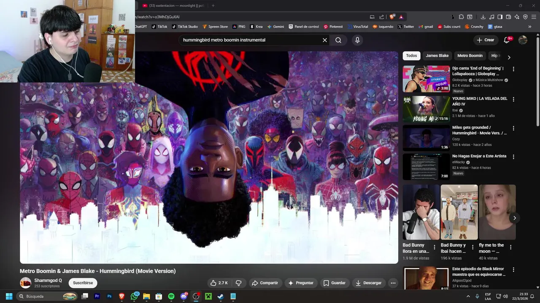The width and height of the screenshot is (540, 303).
Task: Show hidden system tray icons
Action: pos(468,296)
